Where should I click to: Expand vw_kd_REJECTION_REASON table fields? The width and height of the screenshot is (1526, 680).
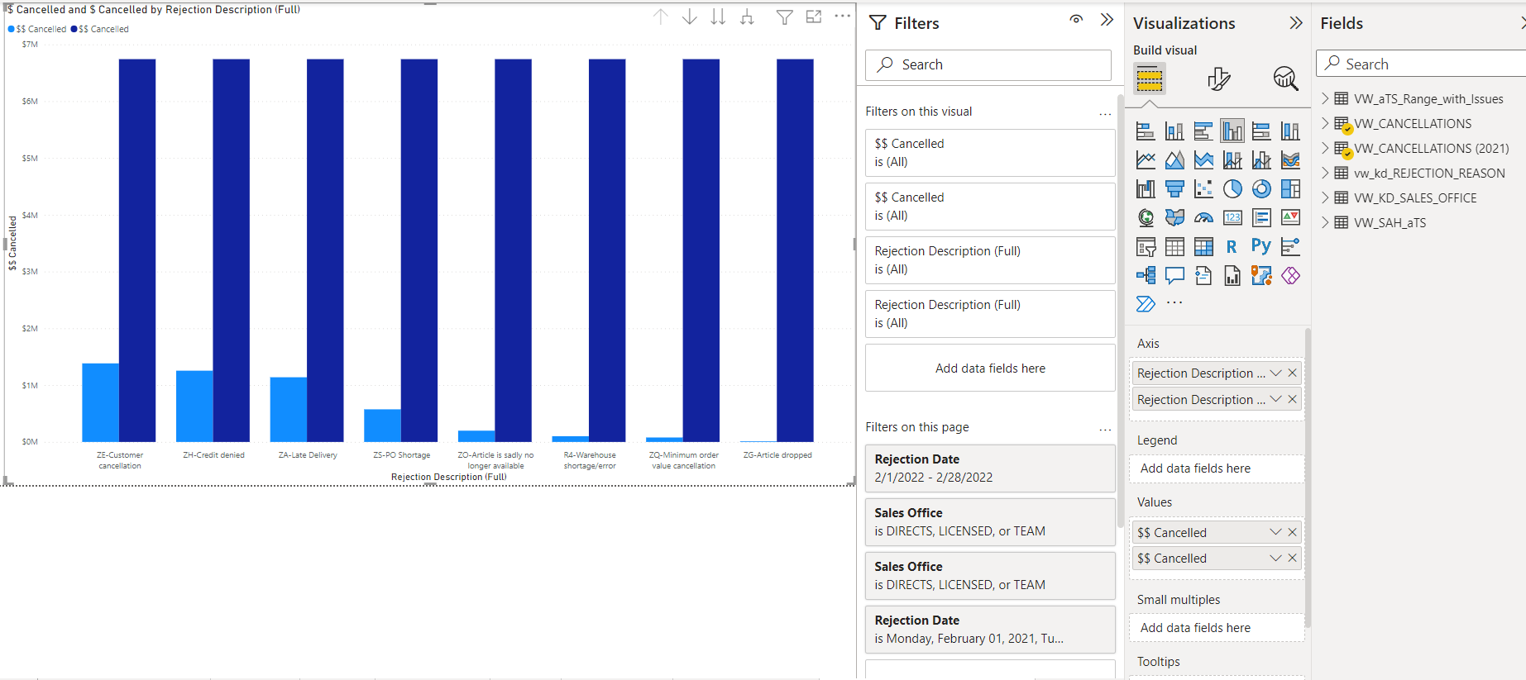pyautogui.click(x=1325, y=173)
